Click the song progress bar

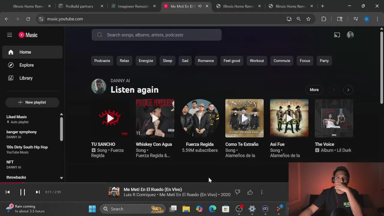point(144,182)
